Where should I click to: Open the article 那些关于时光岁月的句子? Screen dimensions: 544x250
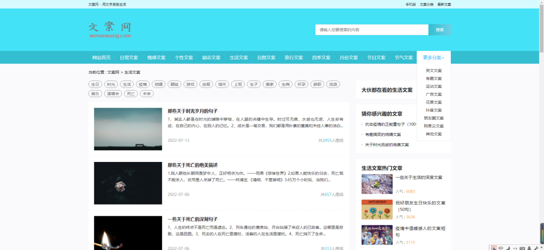tap(192, 111)
